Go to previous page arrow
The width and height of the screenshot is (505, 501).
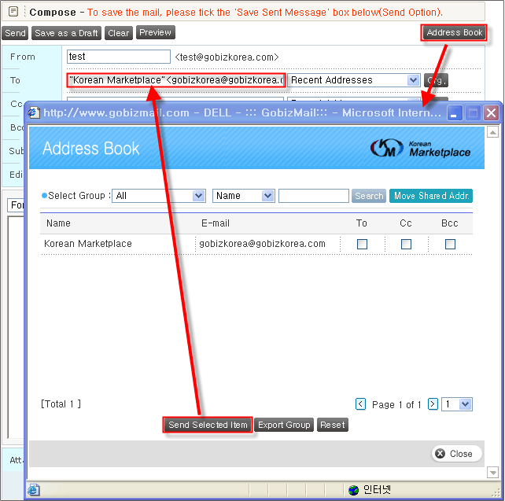pyautogui.click(x=360, y=403)
